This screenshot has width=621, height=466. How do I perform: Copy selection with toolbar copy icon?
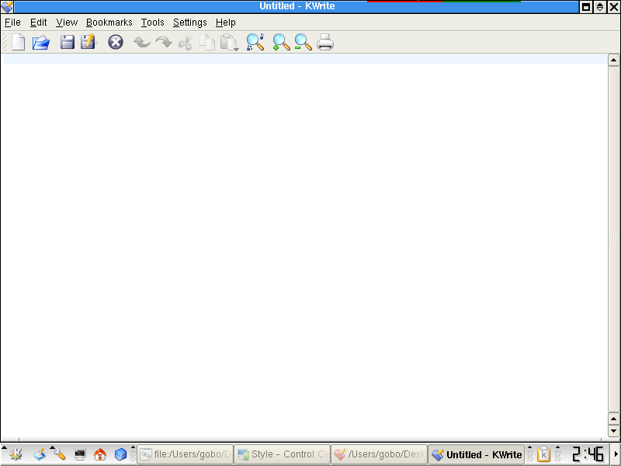pos(207,42)
